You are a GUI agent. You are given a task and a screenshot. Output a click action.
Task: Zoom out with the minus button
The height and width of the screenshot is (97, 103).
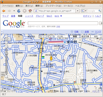[x=6, y=76]
